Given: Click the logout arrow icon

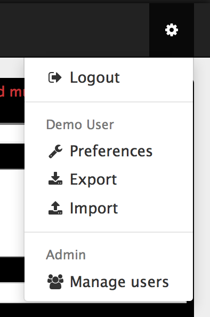Looking at the screenshot, I should [55, 77].
